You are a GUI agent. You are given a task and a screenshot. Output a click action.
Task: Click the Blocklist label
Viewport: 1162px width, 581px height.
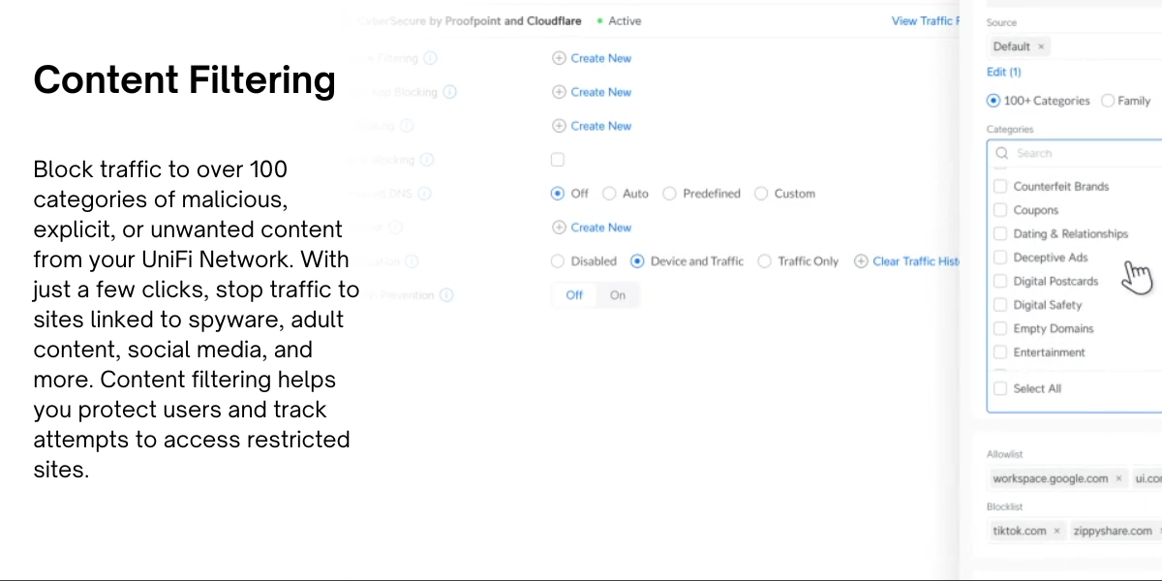pos(1004,506)
